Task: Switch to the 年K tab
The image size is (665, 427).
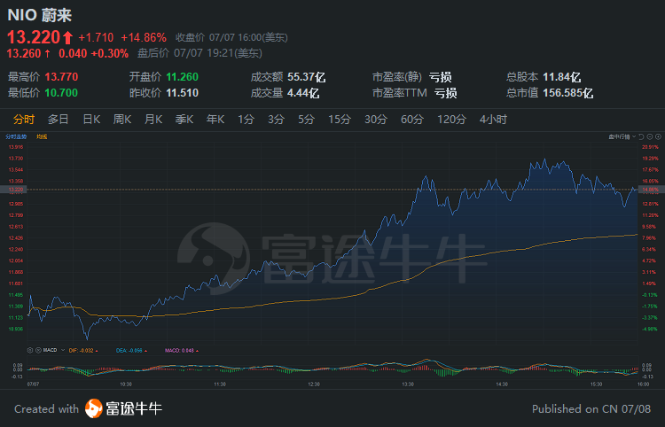Action: tap(215, 120)
